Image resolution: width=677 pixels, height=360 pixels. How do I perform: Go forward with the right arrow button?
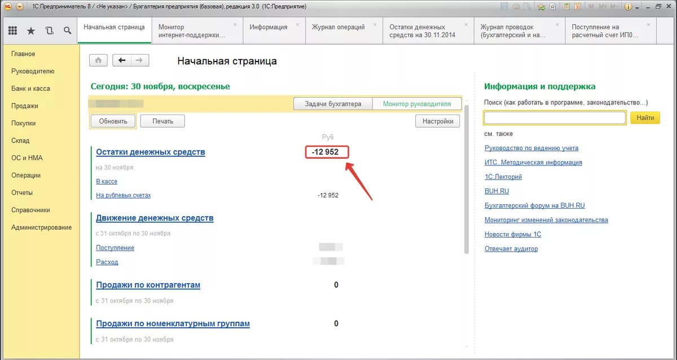coord(139,60)
